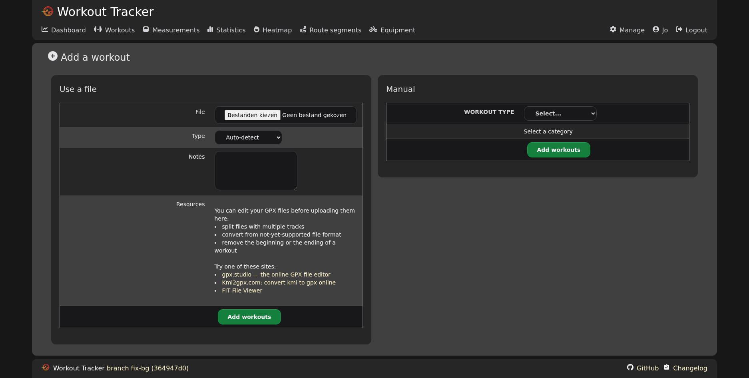The height and width of the screenshot is (378, 749).
Task: Click the Bestanden kiezen file button
Action: (x=252, y=115)
